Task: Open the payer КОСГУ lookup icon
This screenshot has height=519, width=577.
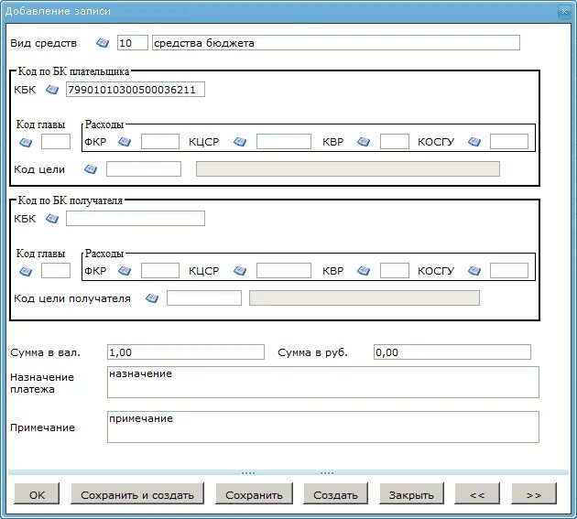Action: pyautogui.click(x=474, y=142)
